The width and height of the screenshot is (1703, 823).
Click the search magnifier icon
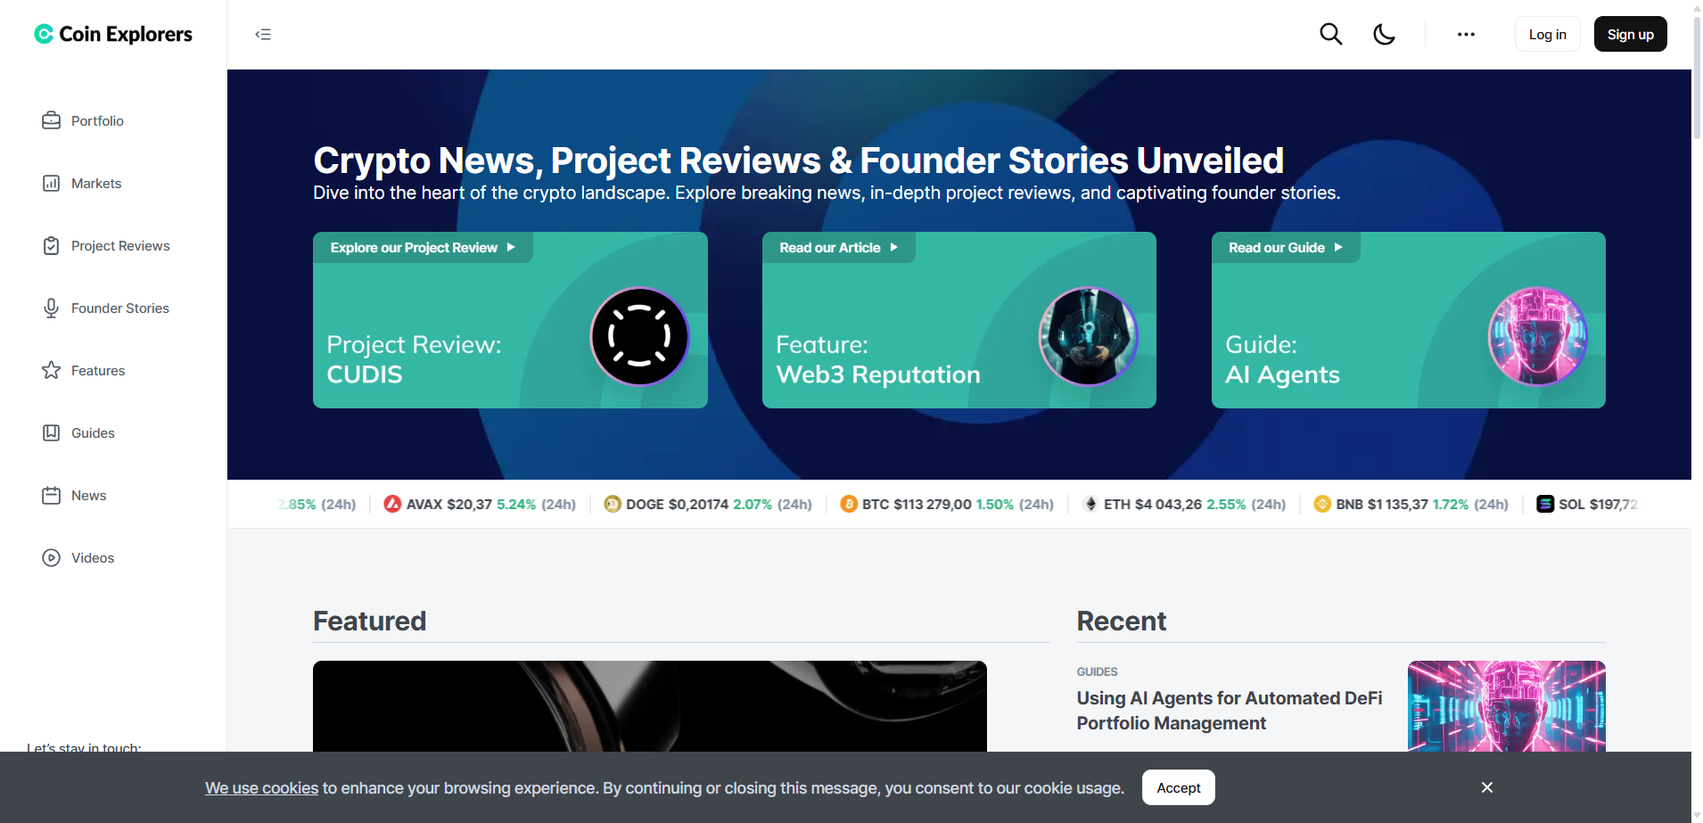tap(1330, 34)
